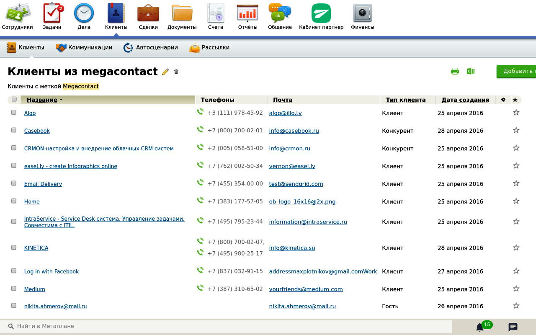The width and height of the screenshot is (536, 335).
Task: Click the page title Клиенты из megacontact
Action: 82,71
